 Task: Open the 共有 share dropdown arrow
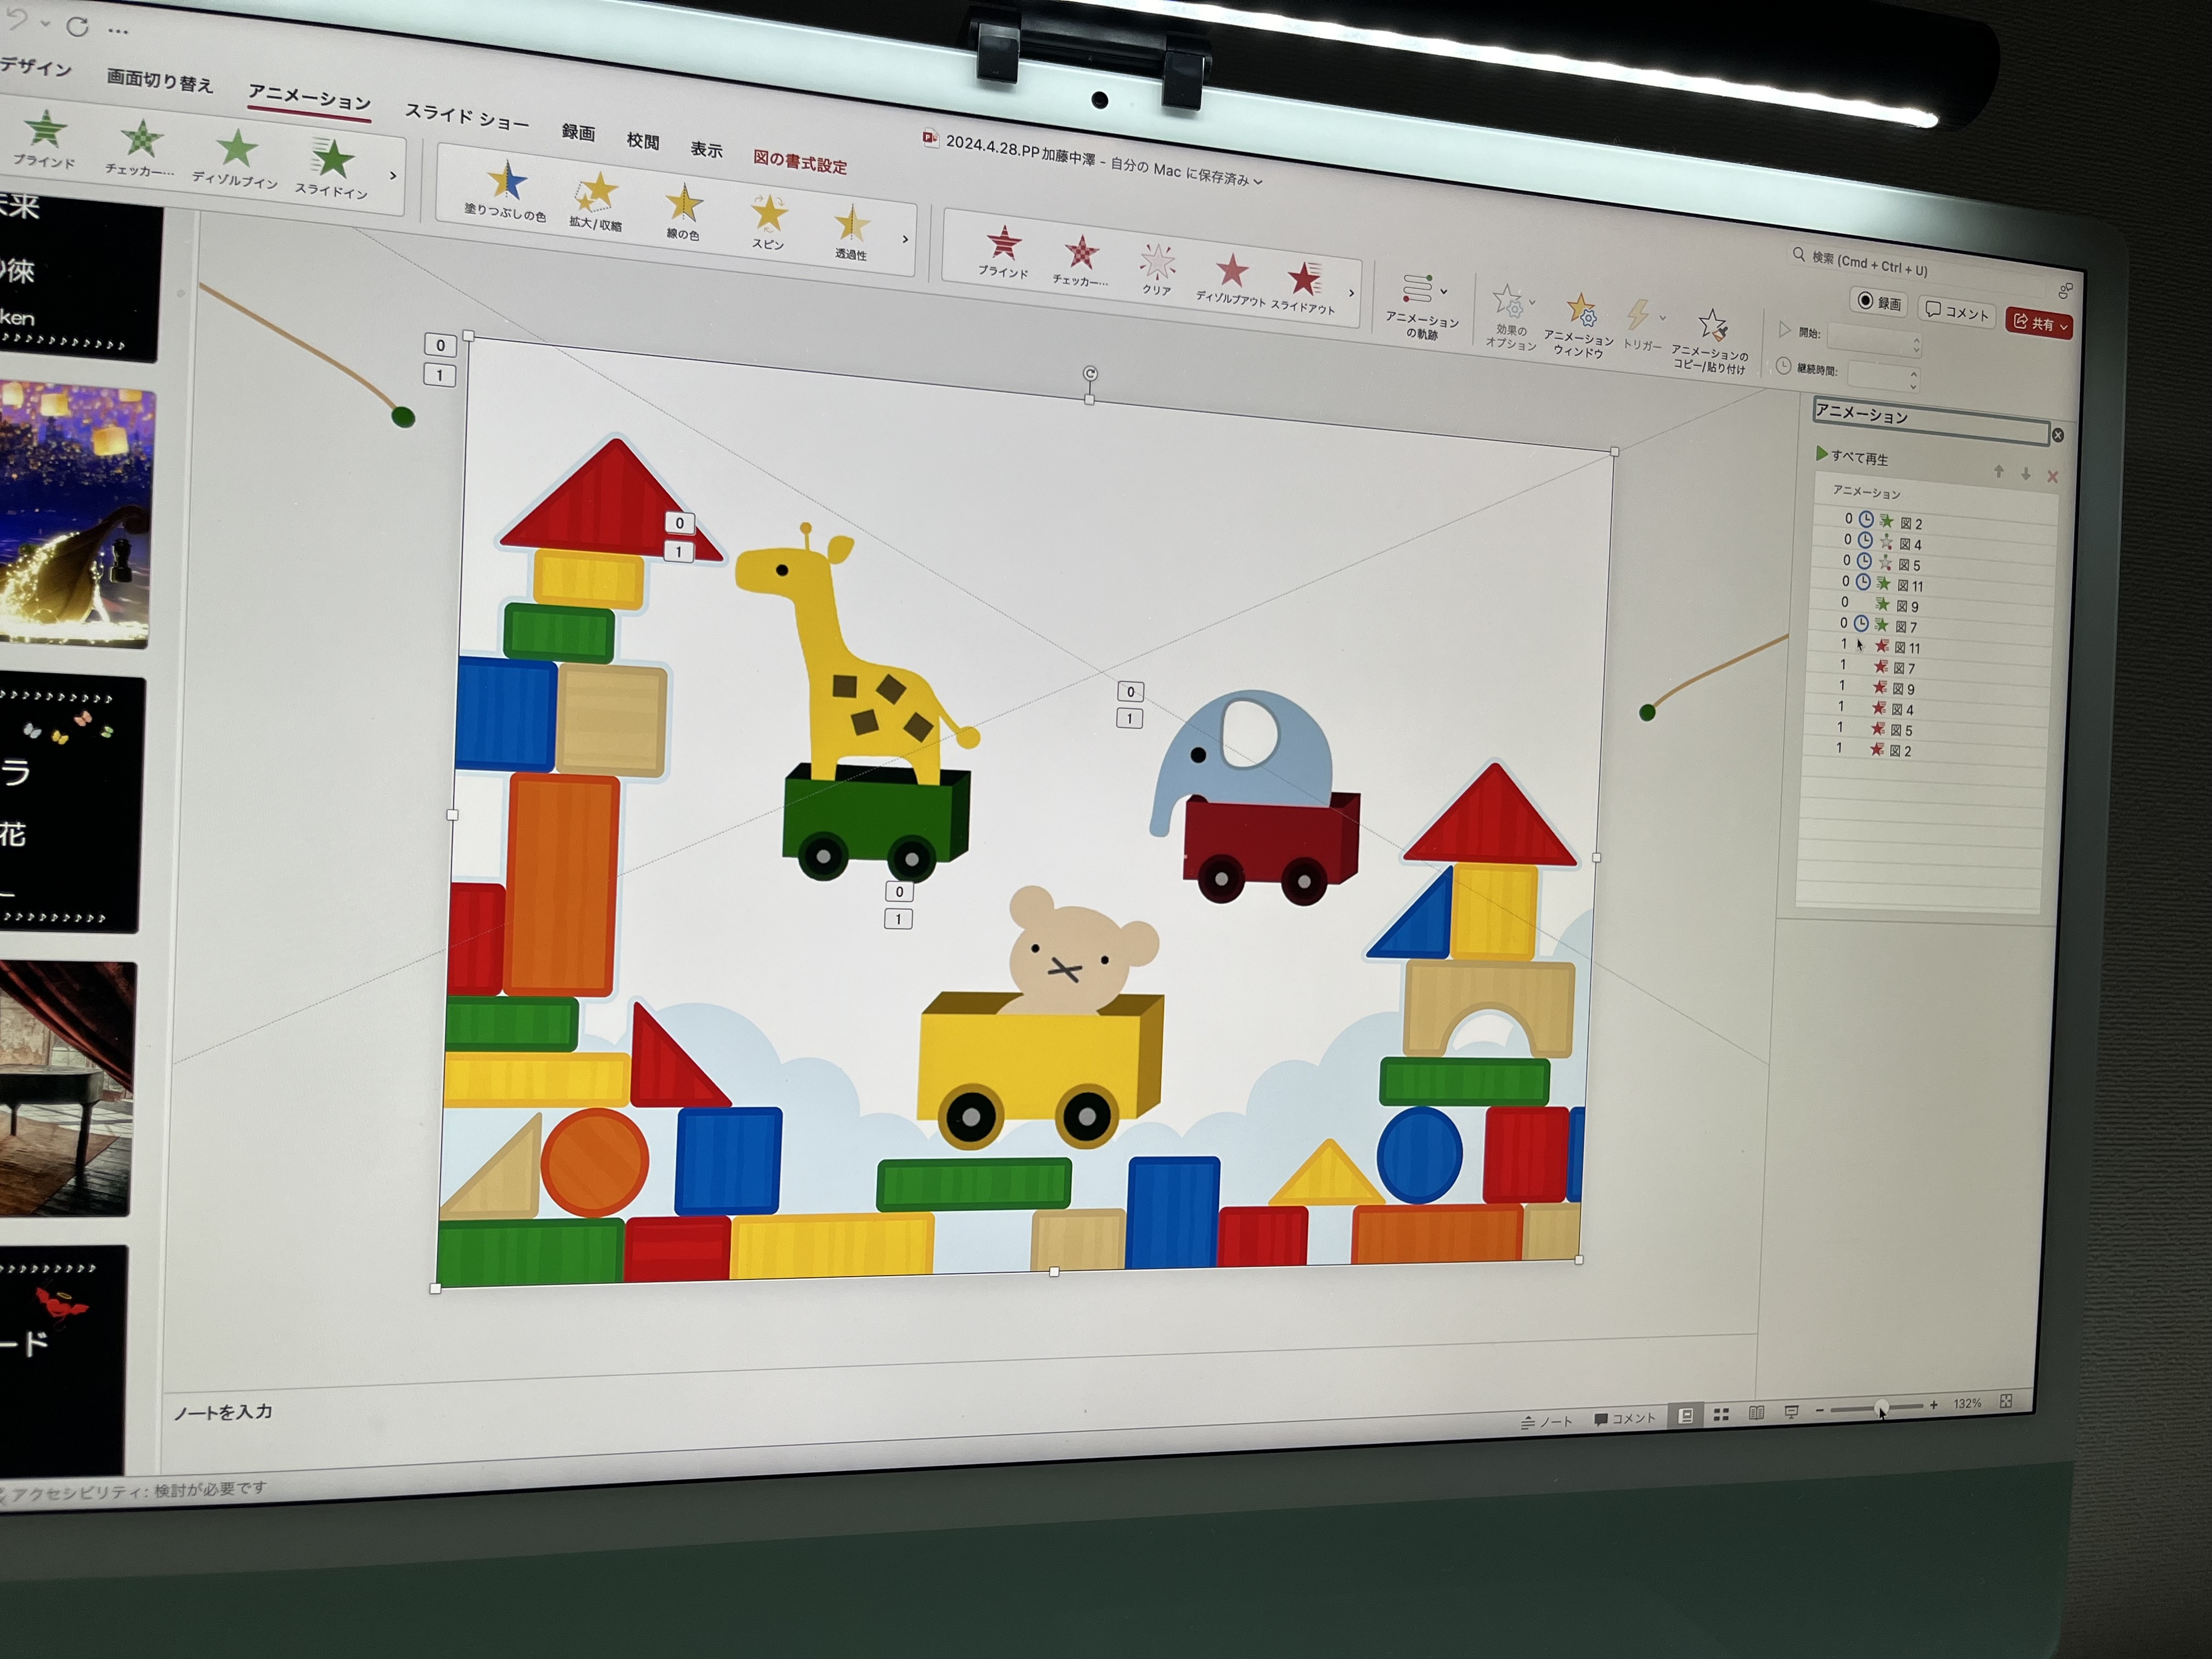(x=2063, y=326)
